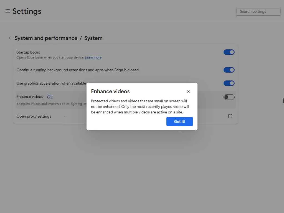Click the Use graphics acceleration label
Screen dimensions: 284x213
51,83
